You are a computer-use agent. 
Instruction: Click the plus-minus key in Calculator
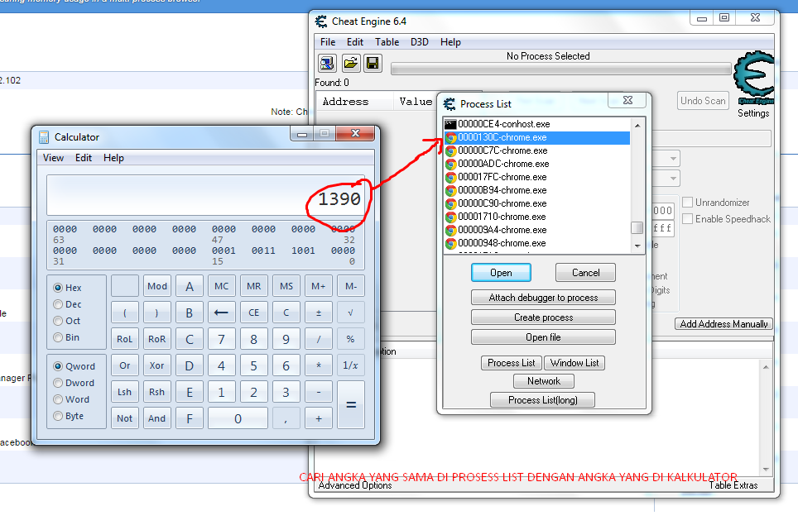(x=319, y=313)
